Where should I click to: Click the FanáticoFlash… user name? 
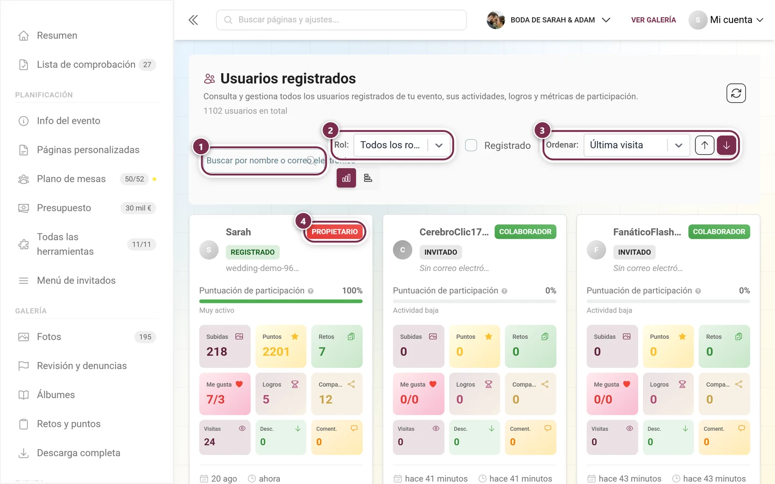[647, 232]
